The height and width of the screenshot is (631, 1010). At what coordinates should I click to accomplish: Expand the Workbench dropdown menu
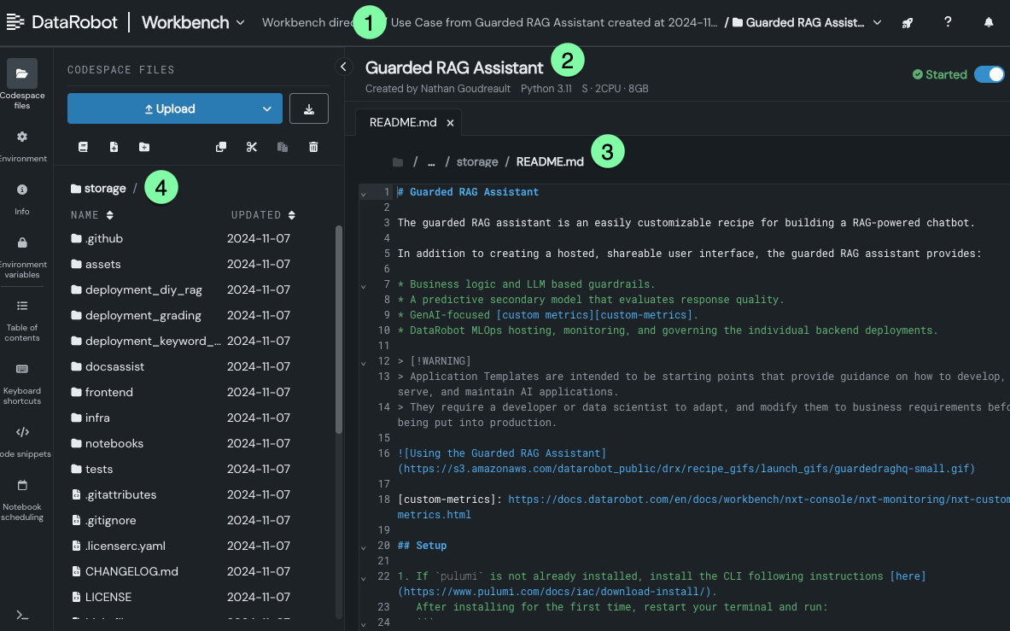pyautogui.click(x=241, y=22)
